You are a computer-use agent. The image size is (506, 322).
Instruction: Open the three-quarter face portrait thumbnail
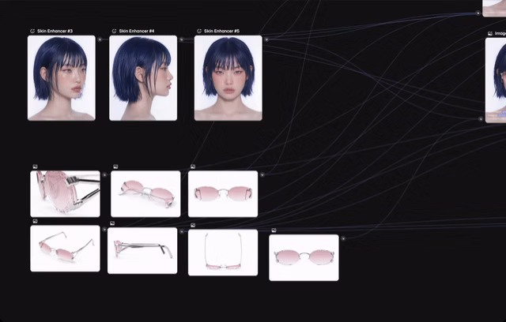coord(62,78)
